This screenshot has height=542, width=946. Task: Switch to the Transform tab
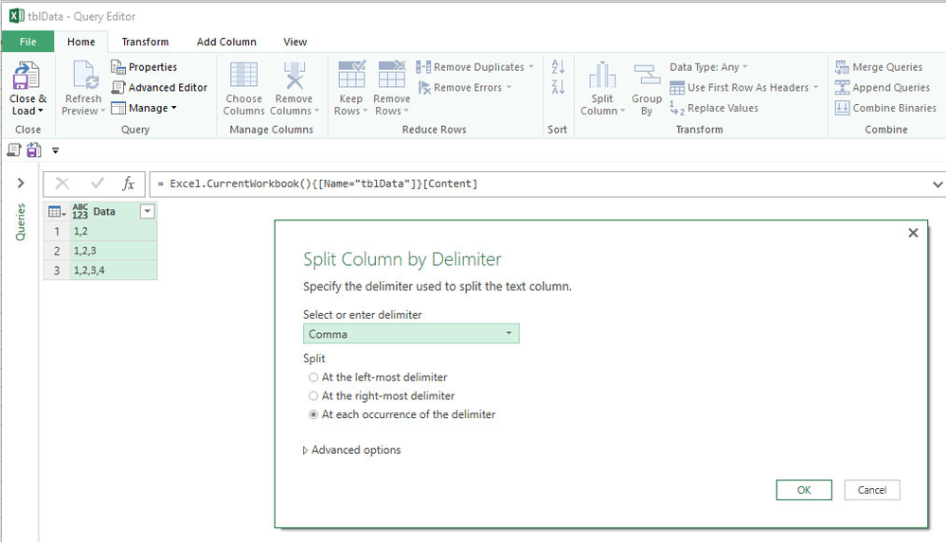pos(146,42)
